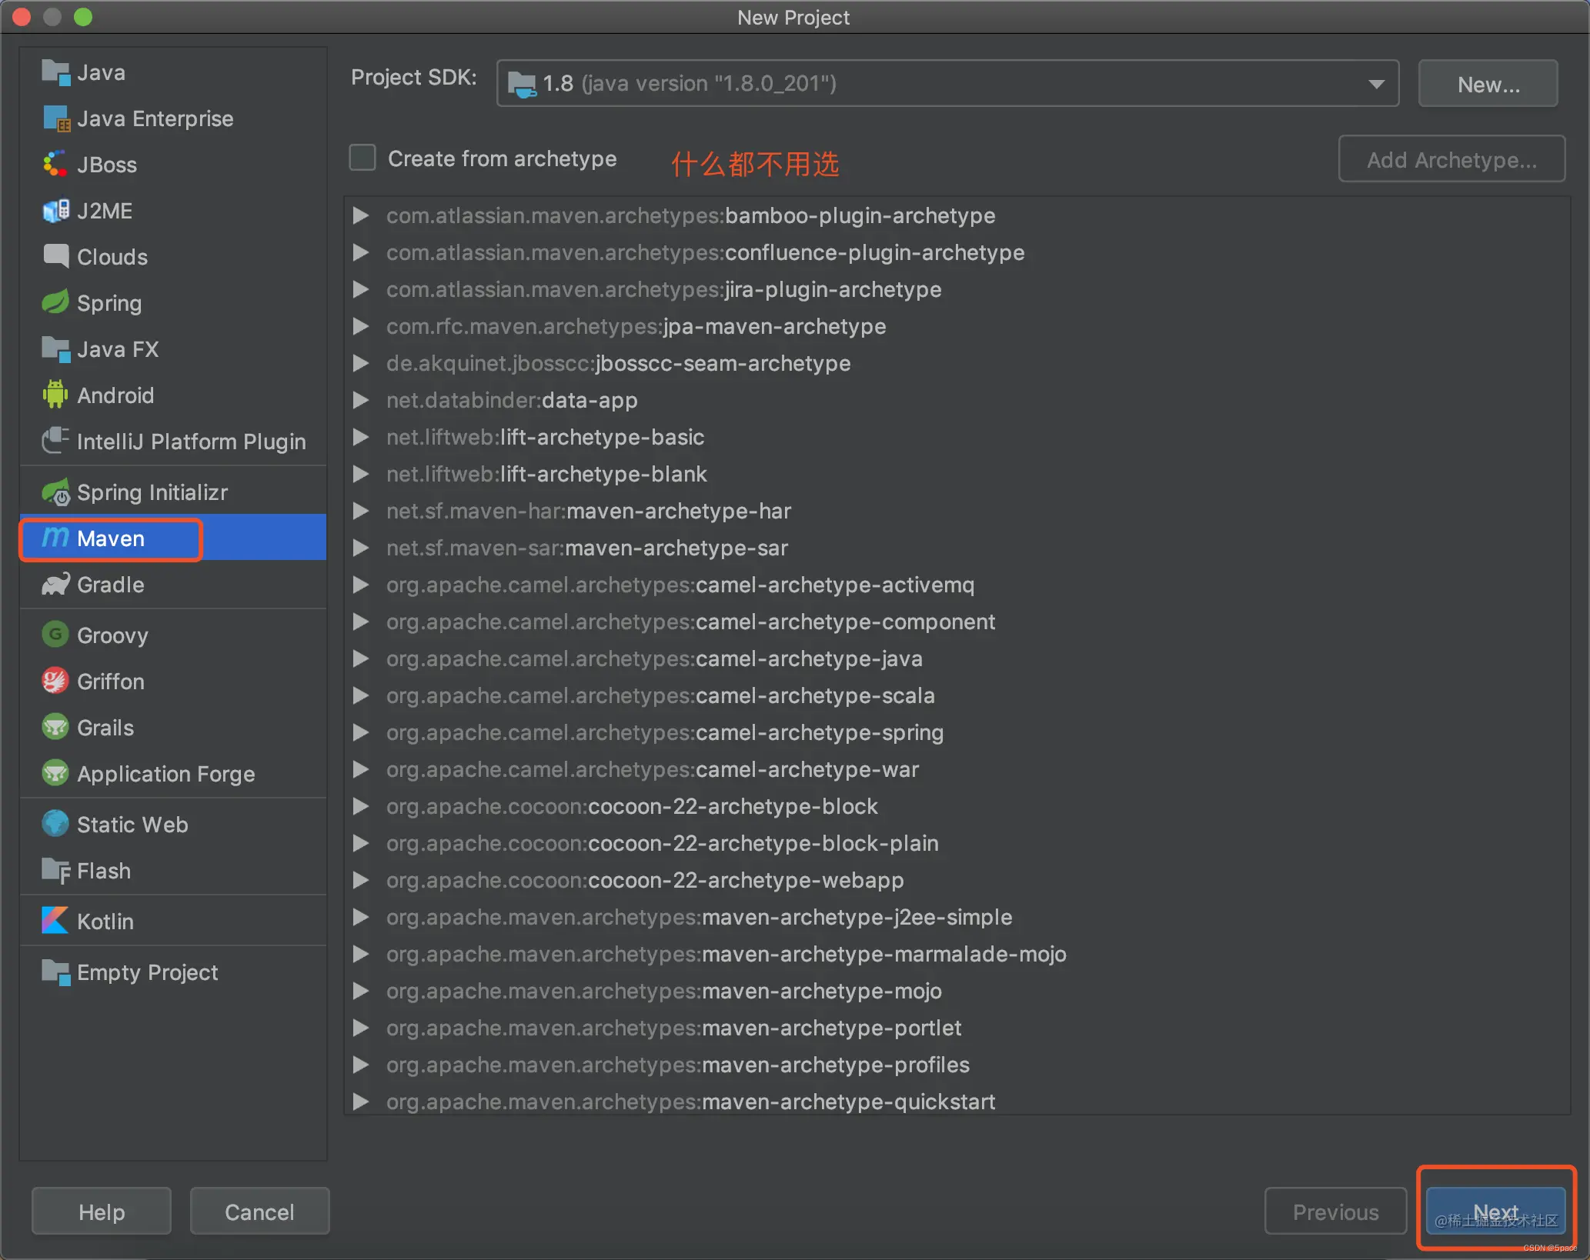Click the Spring leaf icon
Screen dimensions: 1590x1260
55,302
